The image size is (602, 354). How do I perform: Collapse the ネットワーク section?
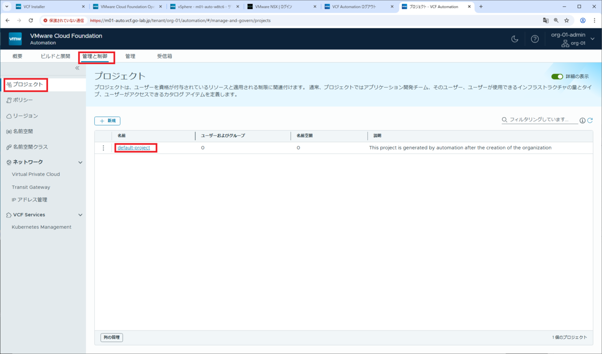pyautogui.click(x=80, y=162)
